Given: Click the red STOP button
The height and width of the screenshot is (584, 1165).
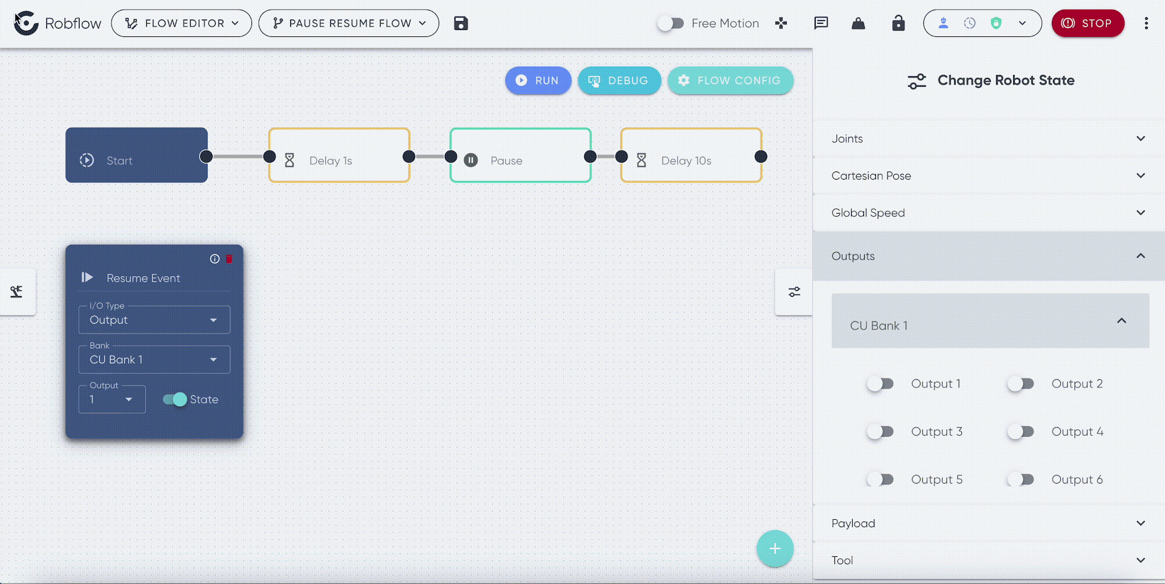Looking at the screenshot, I should coord(1088,23).
